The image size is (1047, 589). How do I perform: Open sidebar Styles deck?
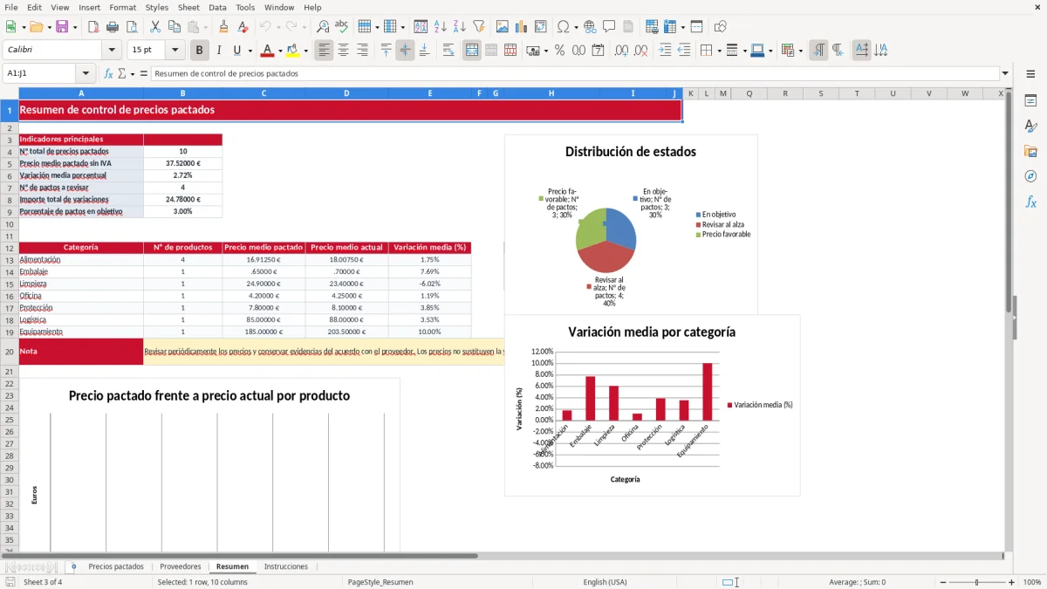1030,127
